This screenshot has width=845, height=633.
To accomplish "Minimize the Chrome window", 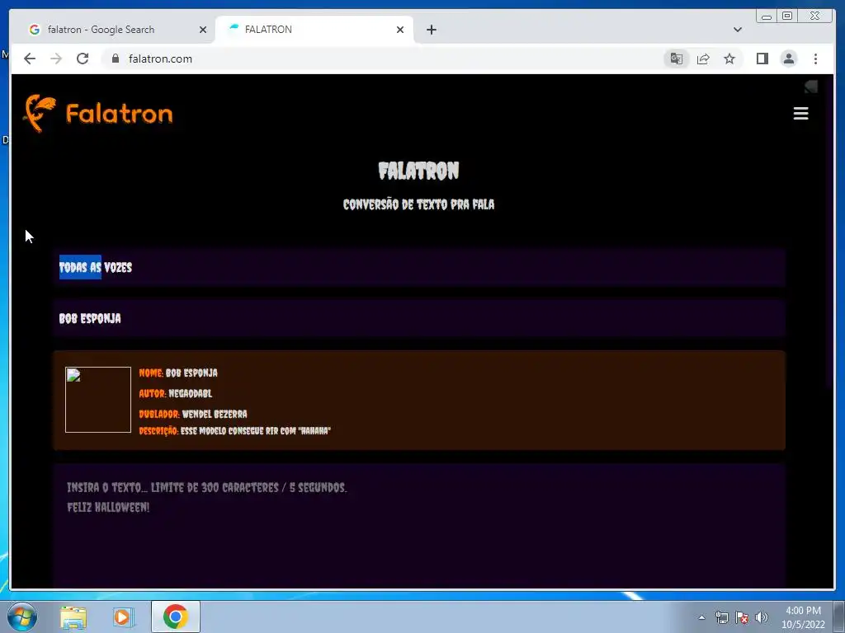I will click(767, 16).
